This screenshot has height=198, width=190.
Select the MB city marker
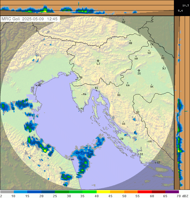click(x=130, y=41)
